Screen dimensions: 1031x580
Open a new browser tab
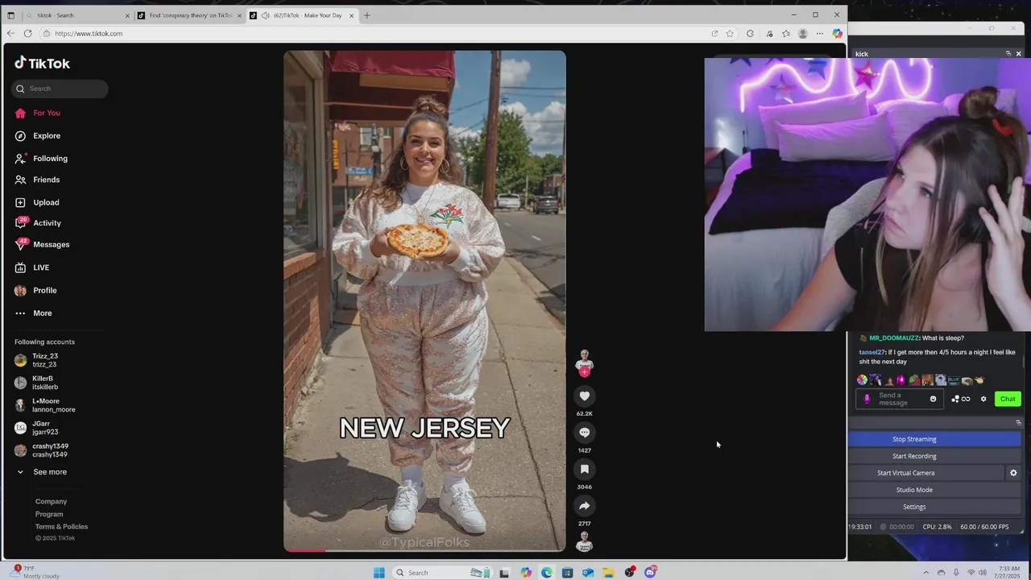pyautogui.click(x=366, y=15)
